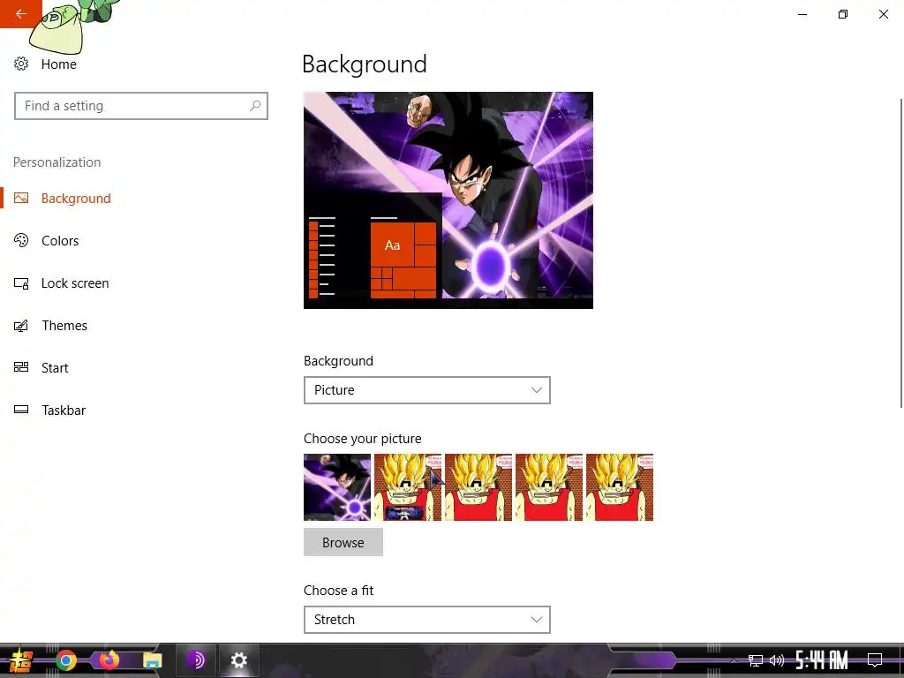Show hidden system tray icons
Viewport: 904px width, 678px height.
[734, 660]
